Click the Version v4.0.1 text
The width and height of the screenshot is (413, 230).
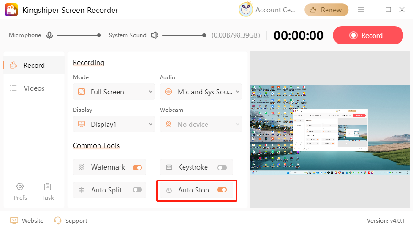point(386,220)
